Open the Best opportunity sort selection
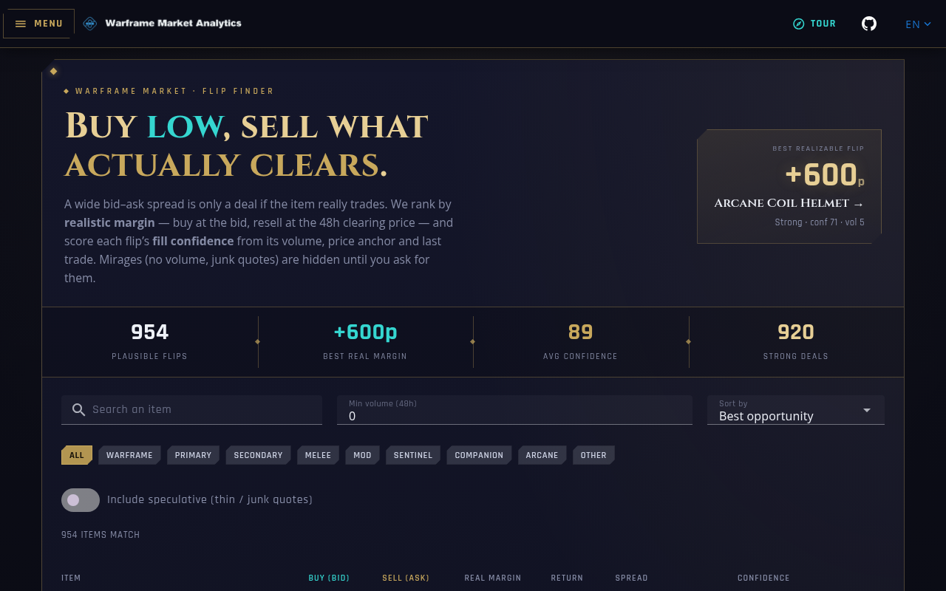 pyautogui.click(x=796, y=410)
